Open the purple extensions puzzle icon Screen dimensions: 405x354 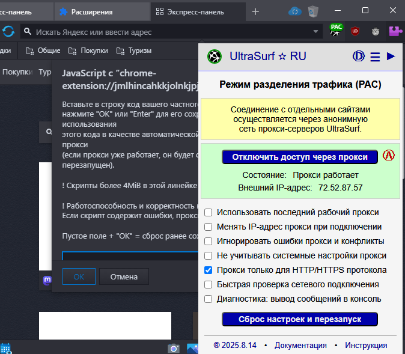(x=395, y=31)
